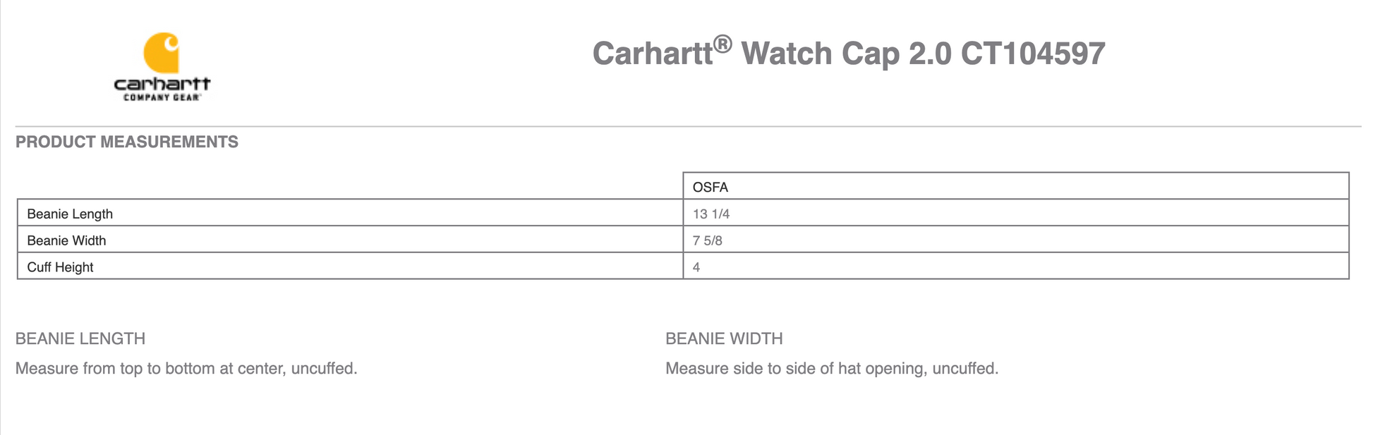The image size is (1373, 435).
Task: Click the yellow Carhartt C logo icon
Action: coord(162,53)
